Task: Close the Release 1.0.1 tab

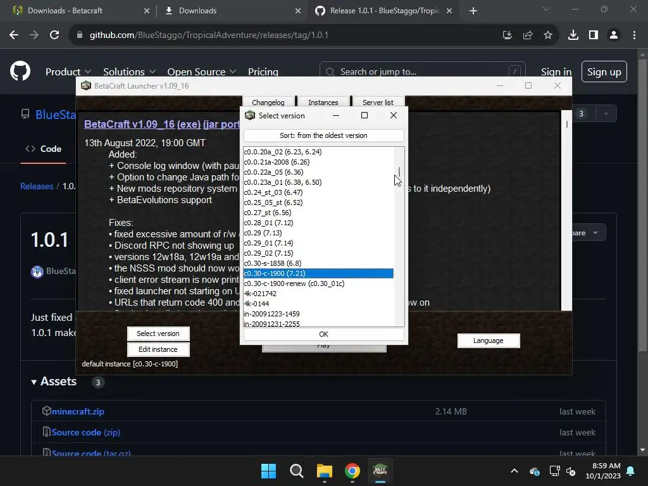Action: [449, 11]
